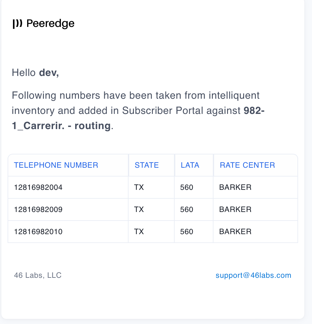Click the 46 Labs, LLC footer text
Viewport: 312px width, 324px height.
point(38,275)
